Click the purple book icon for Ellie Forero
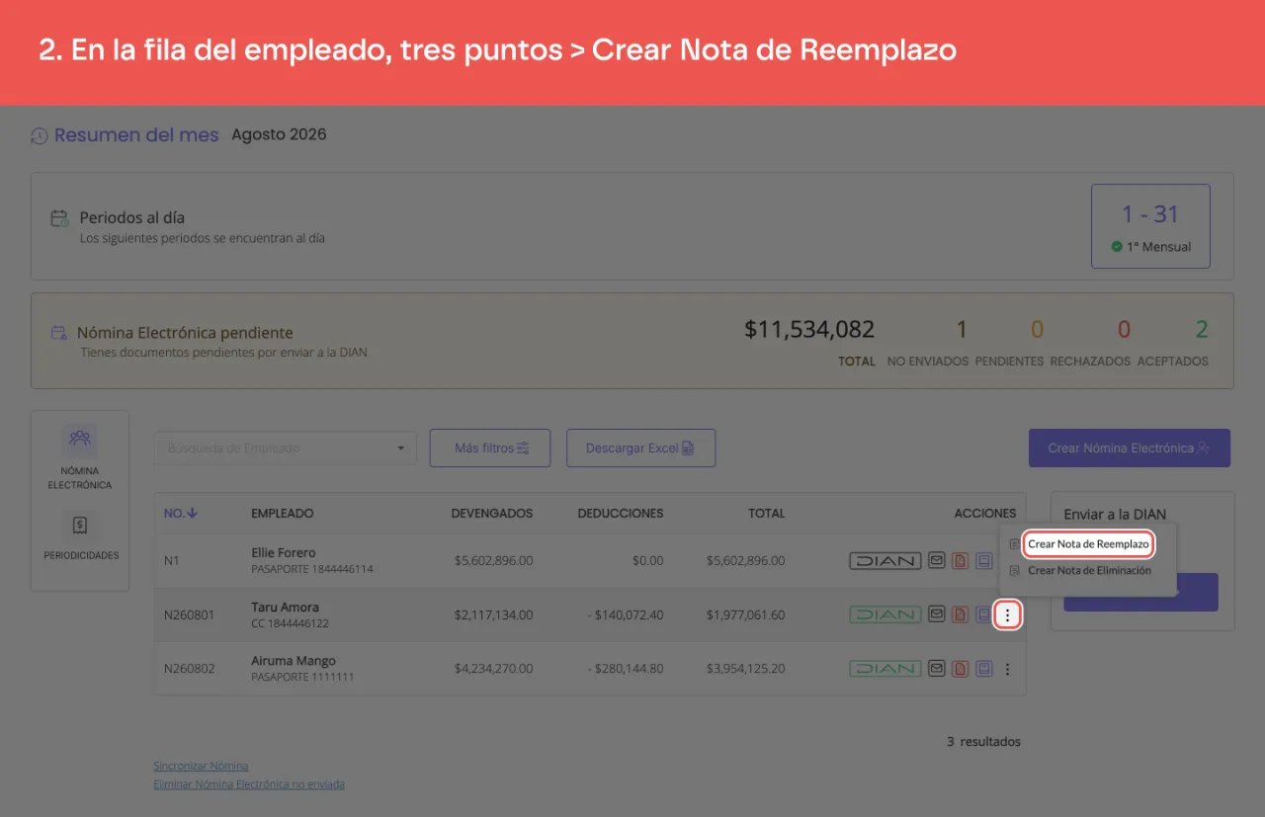The height and width of the screenshot is (817, 1265). coord(983,560)
